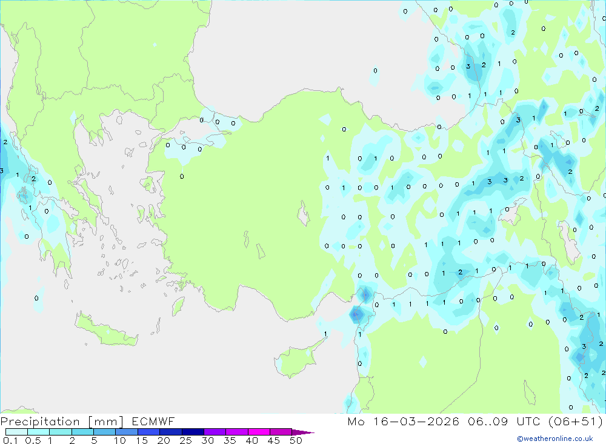This screenshot has height=444, width=606.
Task: Click the 30–35 mm purple legend swatch
Action: tap(215, 432)
